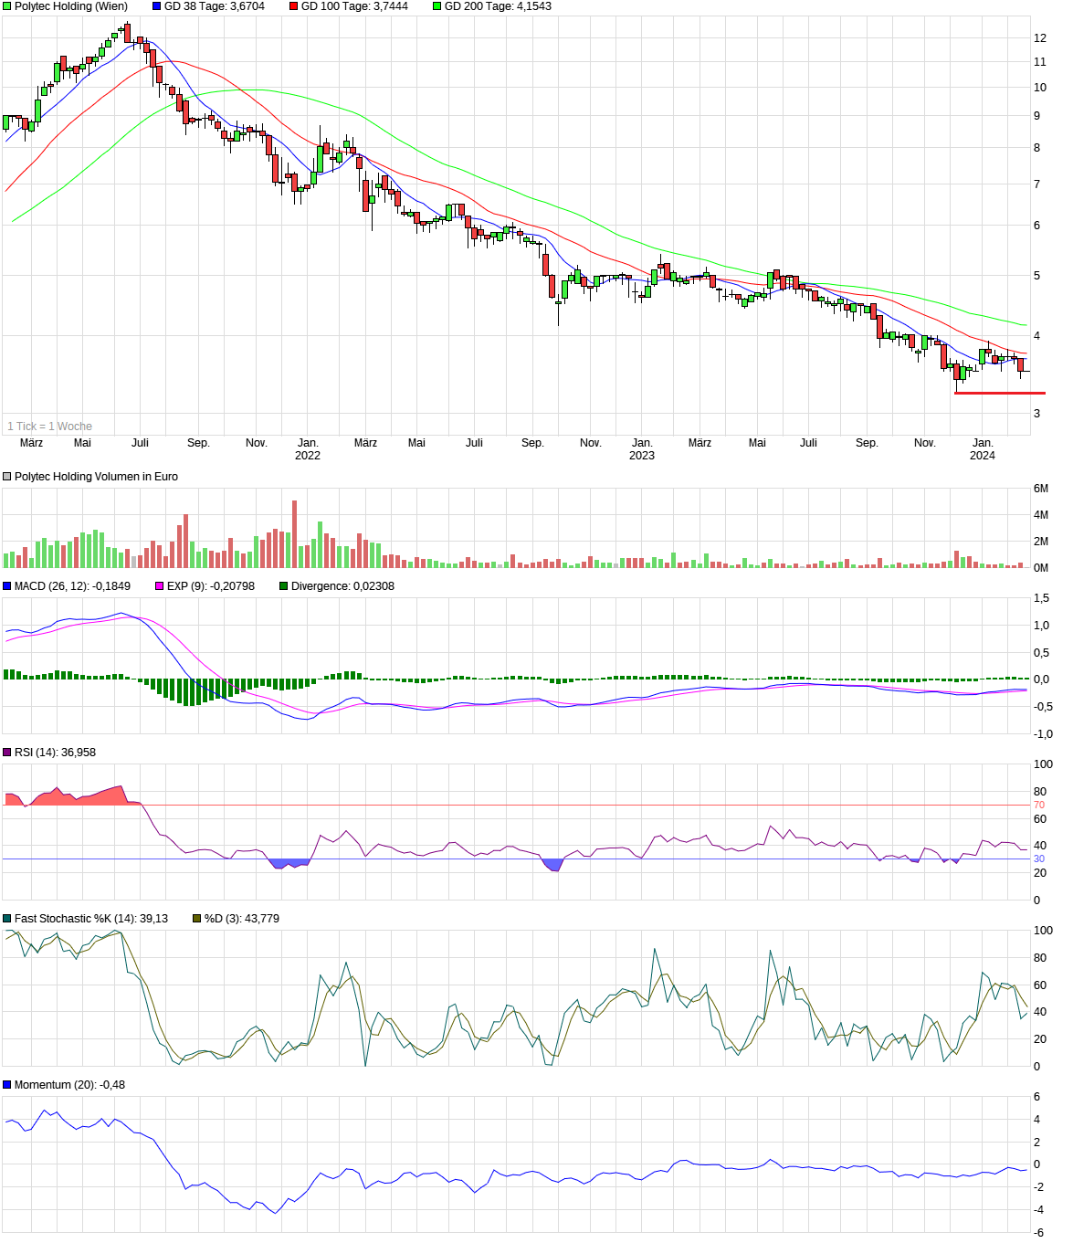Screen dimensions: 1073x1243
Task: Click the blue GD 38 Tage legend swatch
Action: (x=156, y=6)
